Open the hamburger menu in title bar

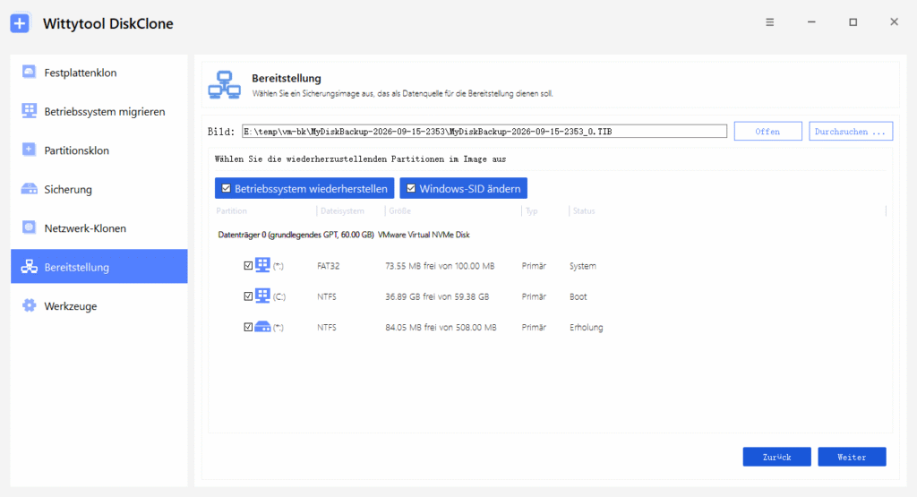coord(769,22)
